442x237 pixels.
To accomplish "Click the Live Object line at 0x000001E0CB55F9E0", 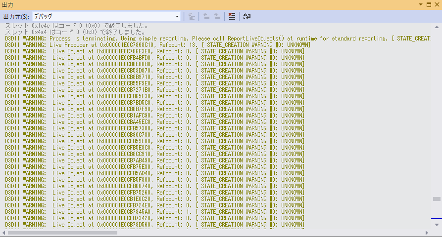I will point(155,83).
